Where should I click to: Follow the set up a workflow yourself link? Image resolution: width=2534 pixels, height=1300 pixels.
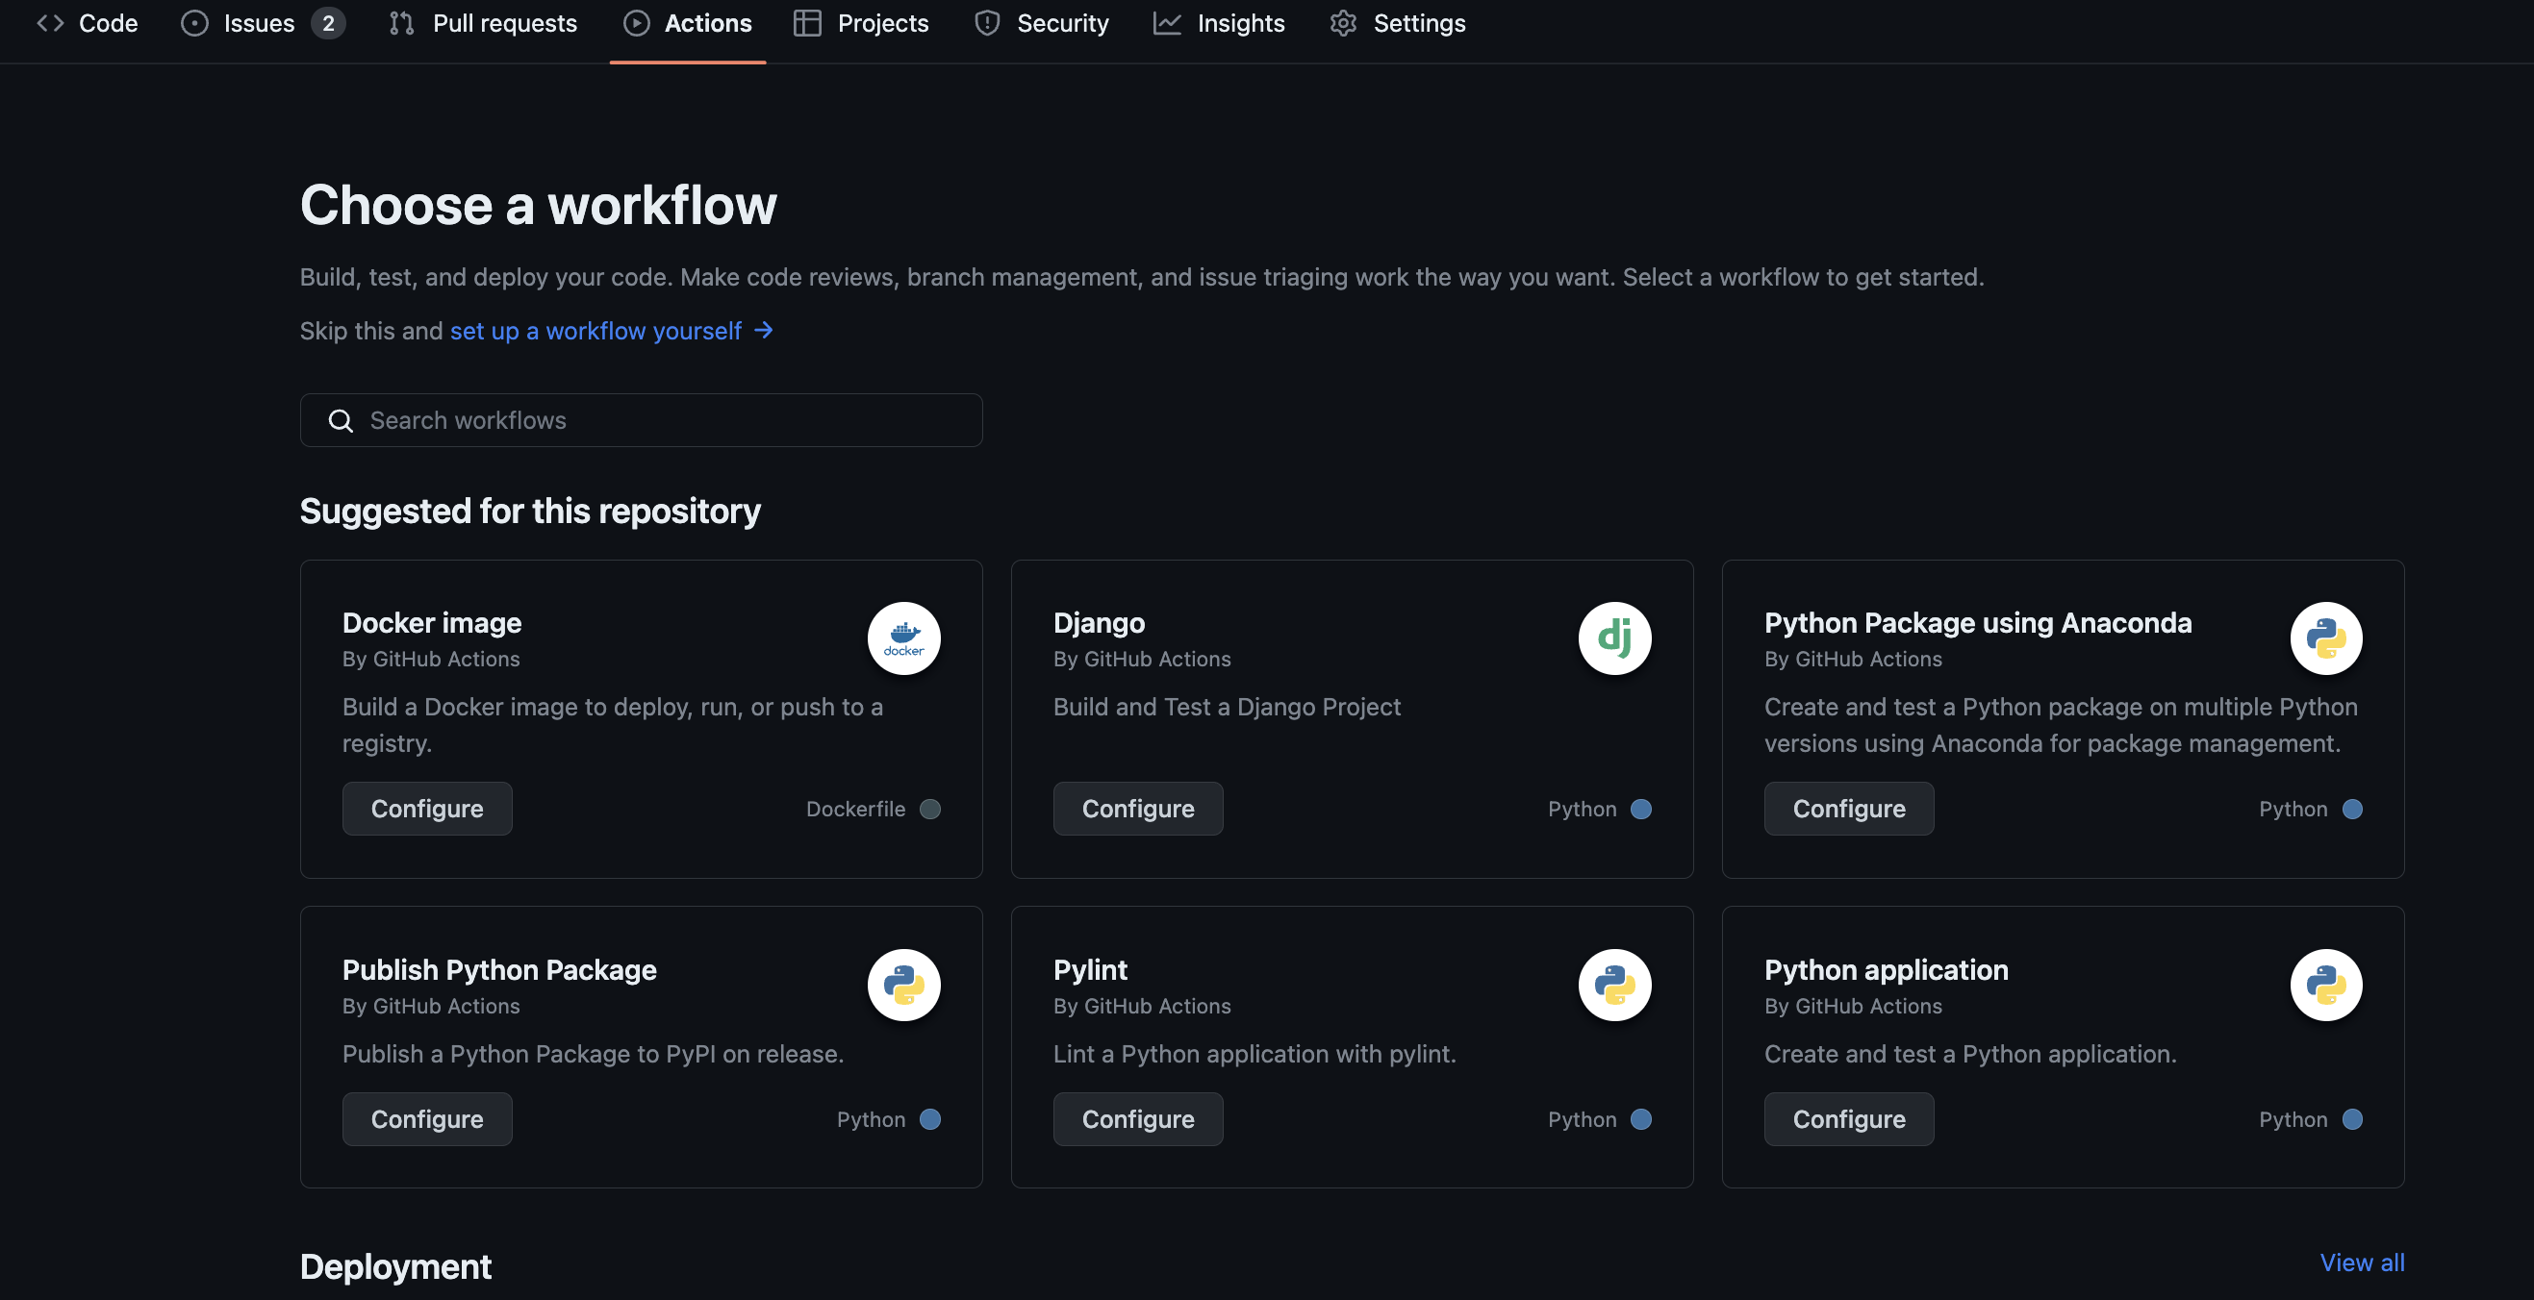point(596,332)
